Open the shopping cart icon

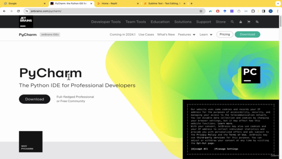pos(249,22)
